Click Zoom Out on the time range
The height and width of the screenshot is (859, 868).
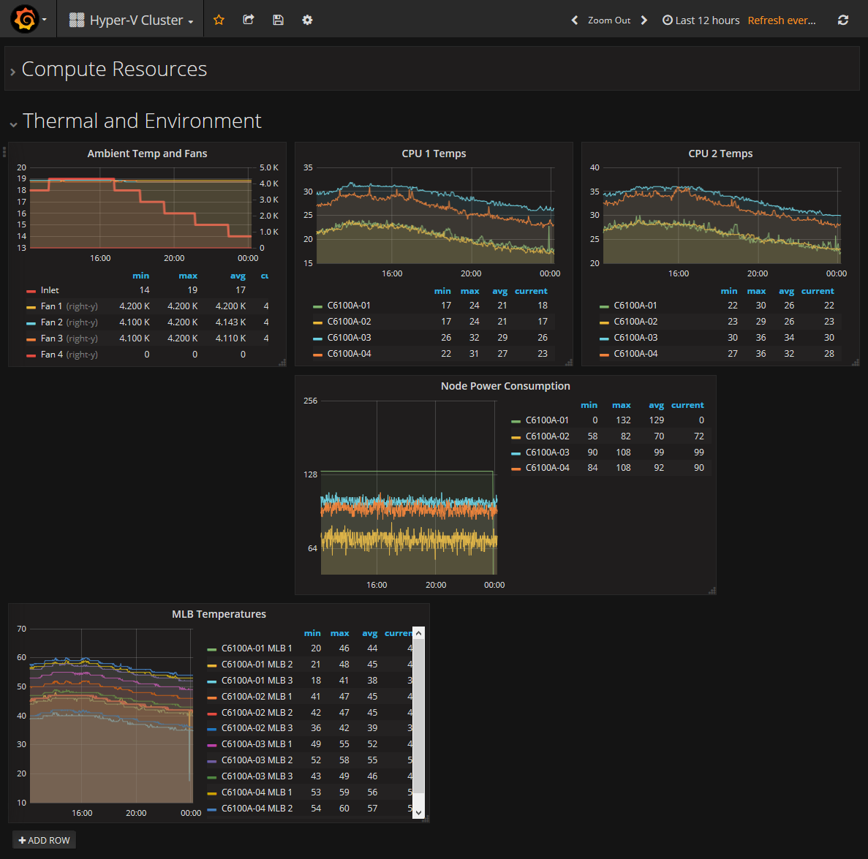pyautogui.click(x=609, y=20)
